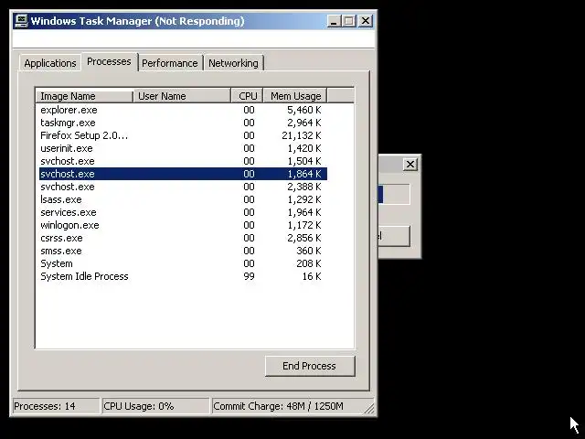Click the Task Manager title bar icon
This screenshot has height=439, width=585.
21,20
